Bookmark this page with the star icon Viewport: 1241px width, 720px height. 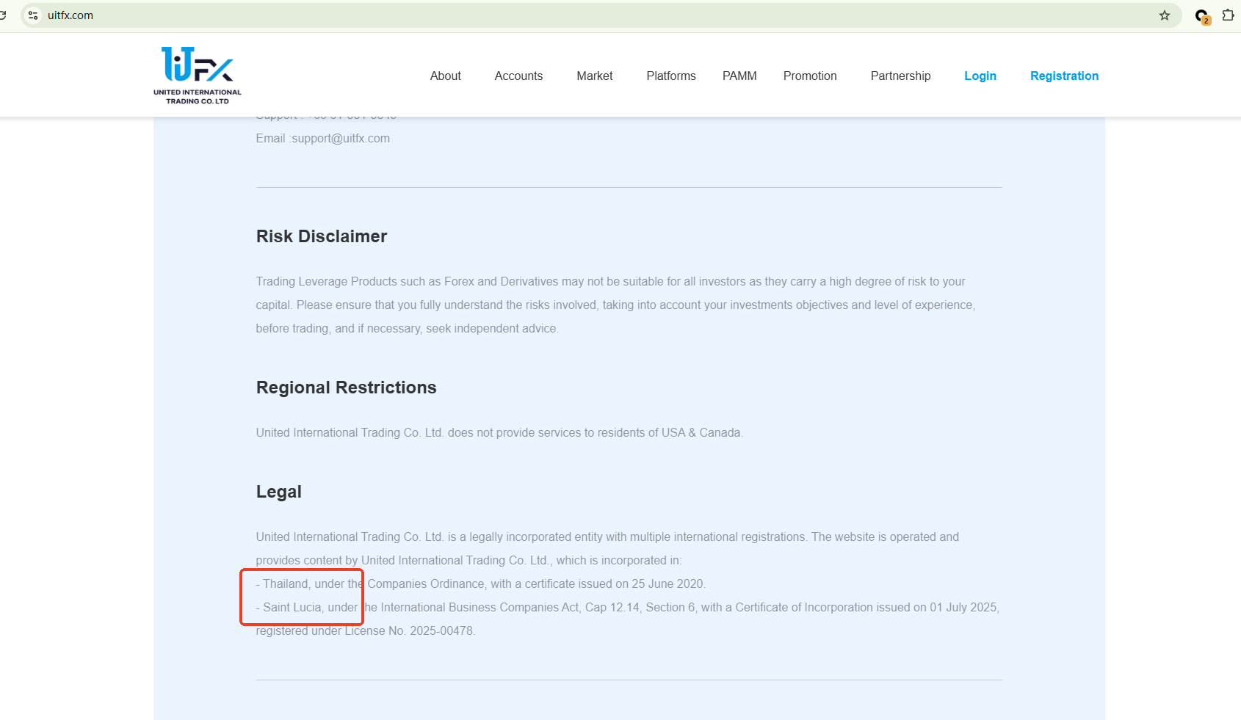[1165, 15]
